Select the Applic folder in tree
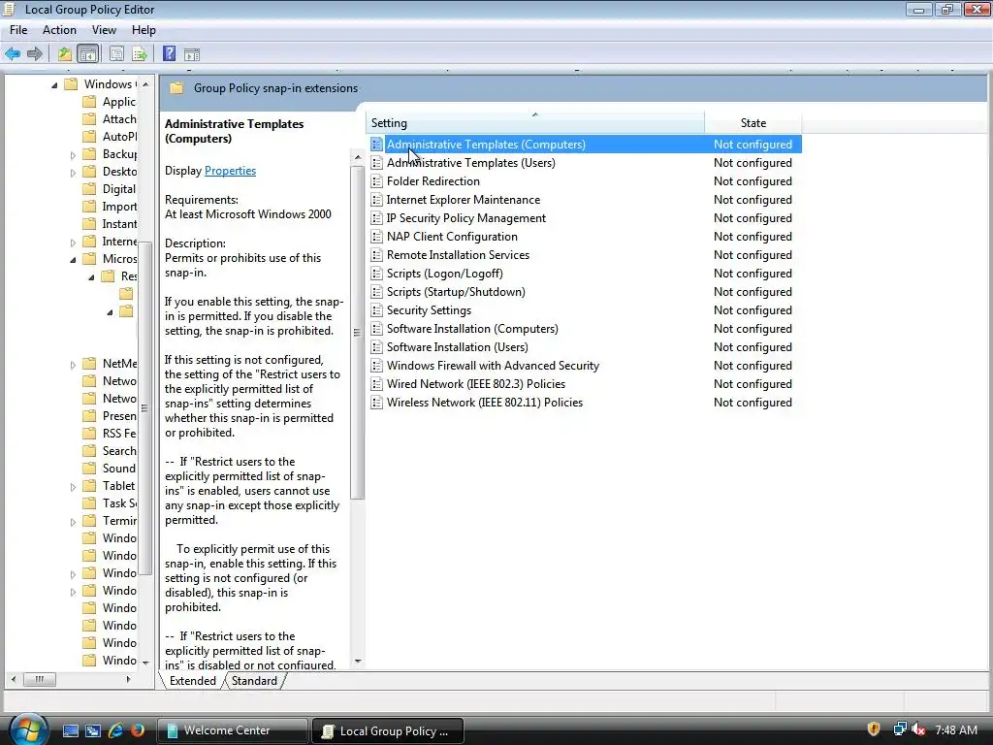993x745 pixels. tap(119, 101)
